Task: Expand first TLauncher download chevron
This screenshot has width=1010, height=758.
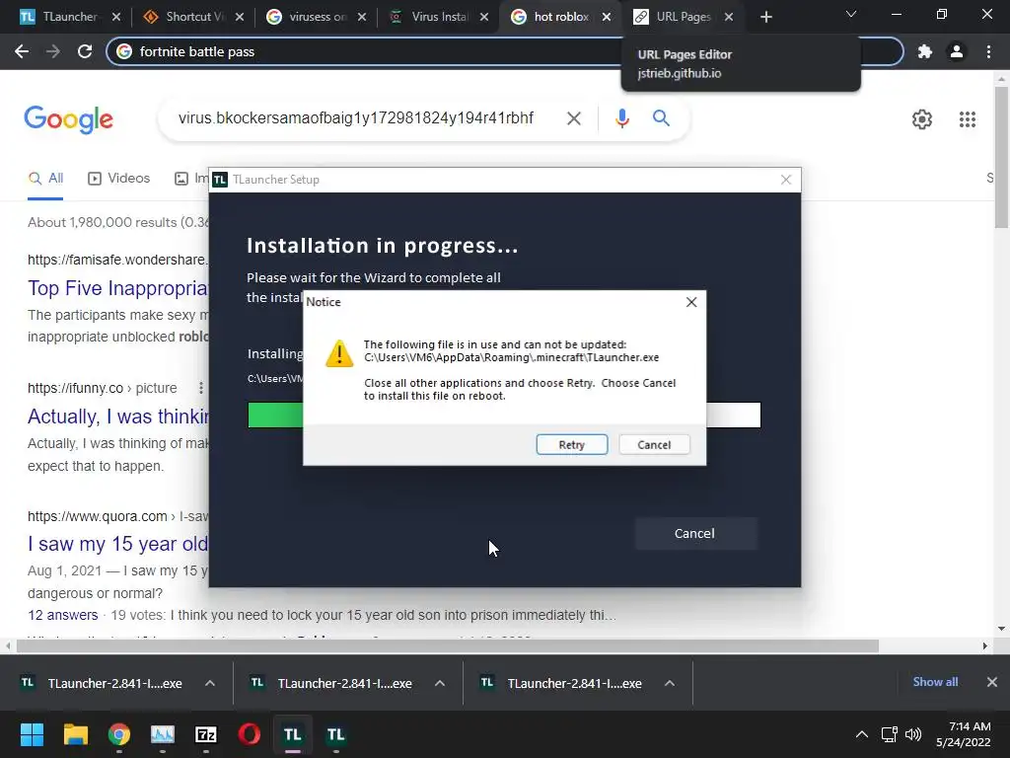Action: tap(210, 683)
